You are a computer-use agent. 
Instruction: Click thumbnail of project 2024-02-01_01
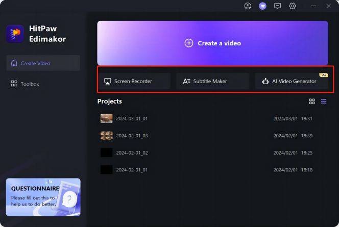(106, 170)
